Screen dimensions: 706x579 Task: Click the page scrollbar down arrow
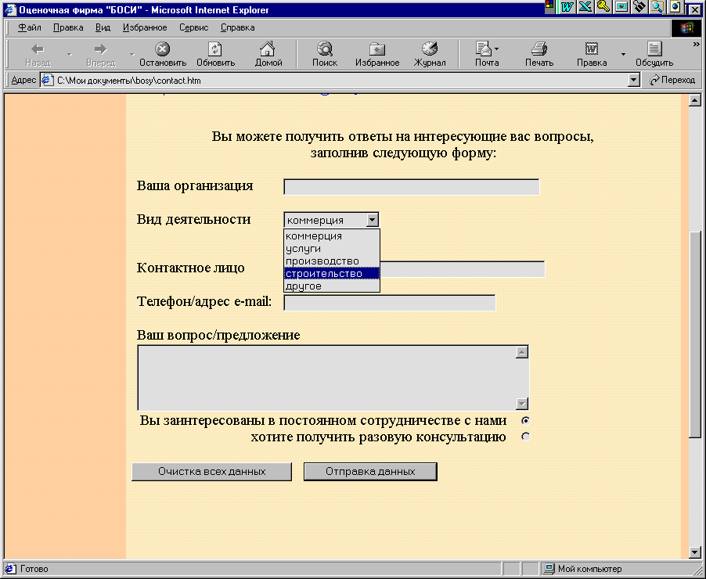click(695, 552)
